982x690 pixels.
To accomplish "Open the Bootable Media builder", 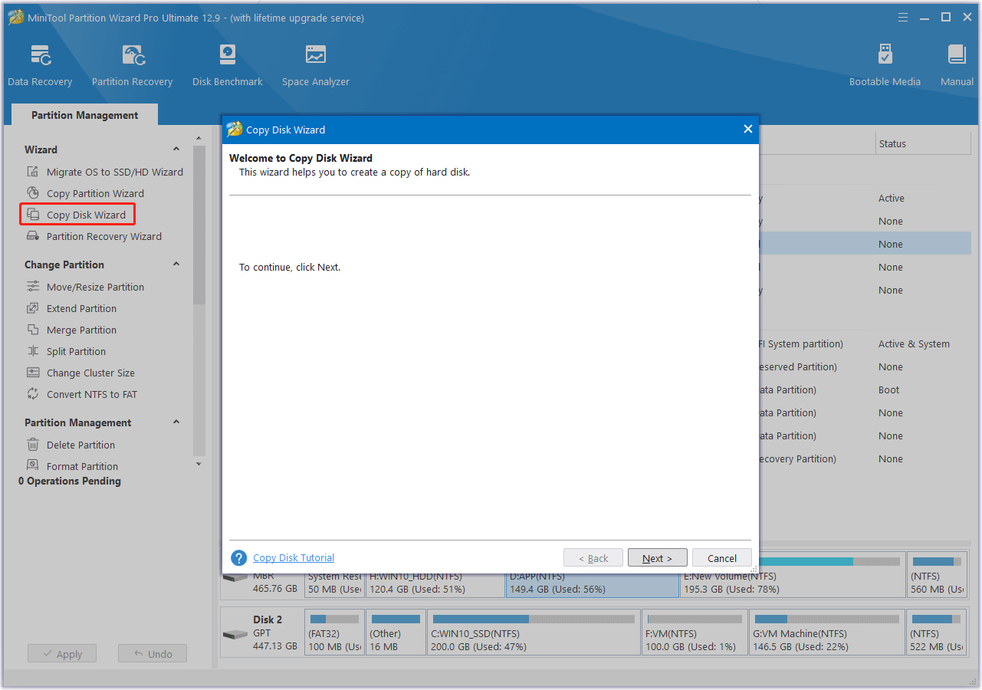I will [885, 66].
